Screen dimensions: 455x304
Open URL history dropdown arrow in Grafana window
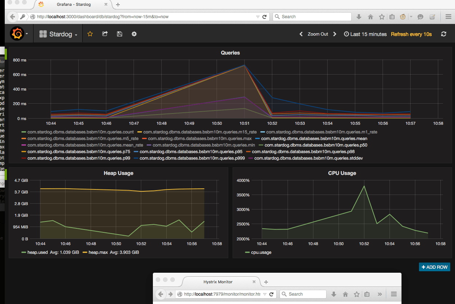(x=258, y=17)
